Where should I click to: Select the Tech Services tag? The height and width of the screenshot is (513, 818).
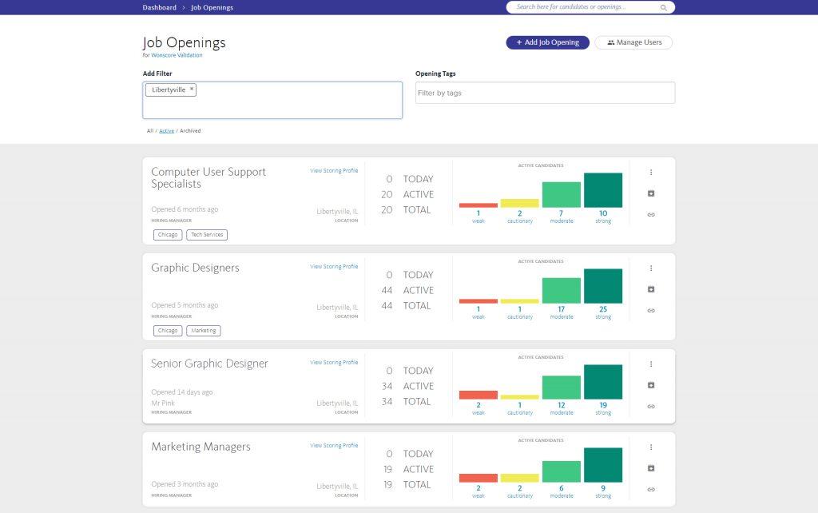(x=207, y=235)
